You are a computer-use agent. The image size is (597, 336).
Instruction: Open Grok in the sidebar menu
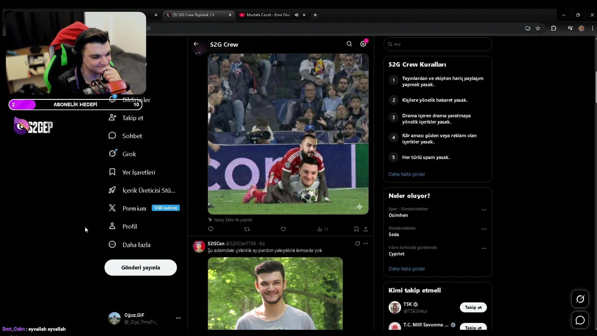(x=122, y=154)
